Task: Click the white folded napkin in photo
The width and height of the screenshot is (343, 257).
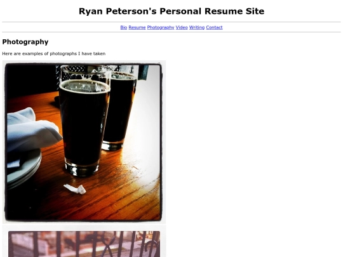Action: click(x=33, y=130)
